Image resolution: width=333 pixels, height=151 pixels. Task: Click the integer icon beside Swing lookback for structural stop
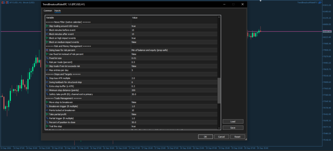point(47,82)
